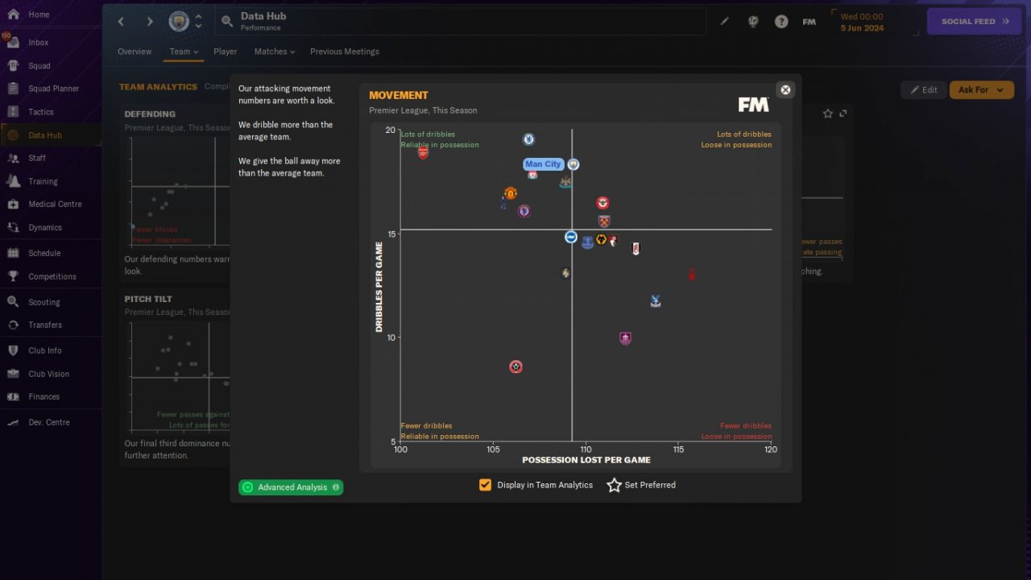Screen dimensions: 1031x580
Task: Go back with the left arrow
Action: click(x=122, y=22)
